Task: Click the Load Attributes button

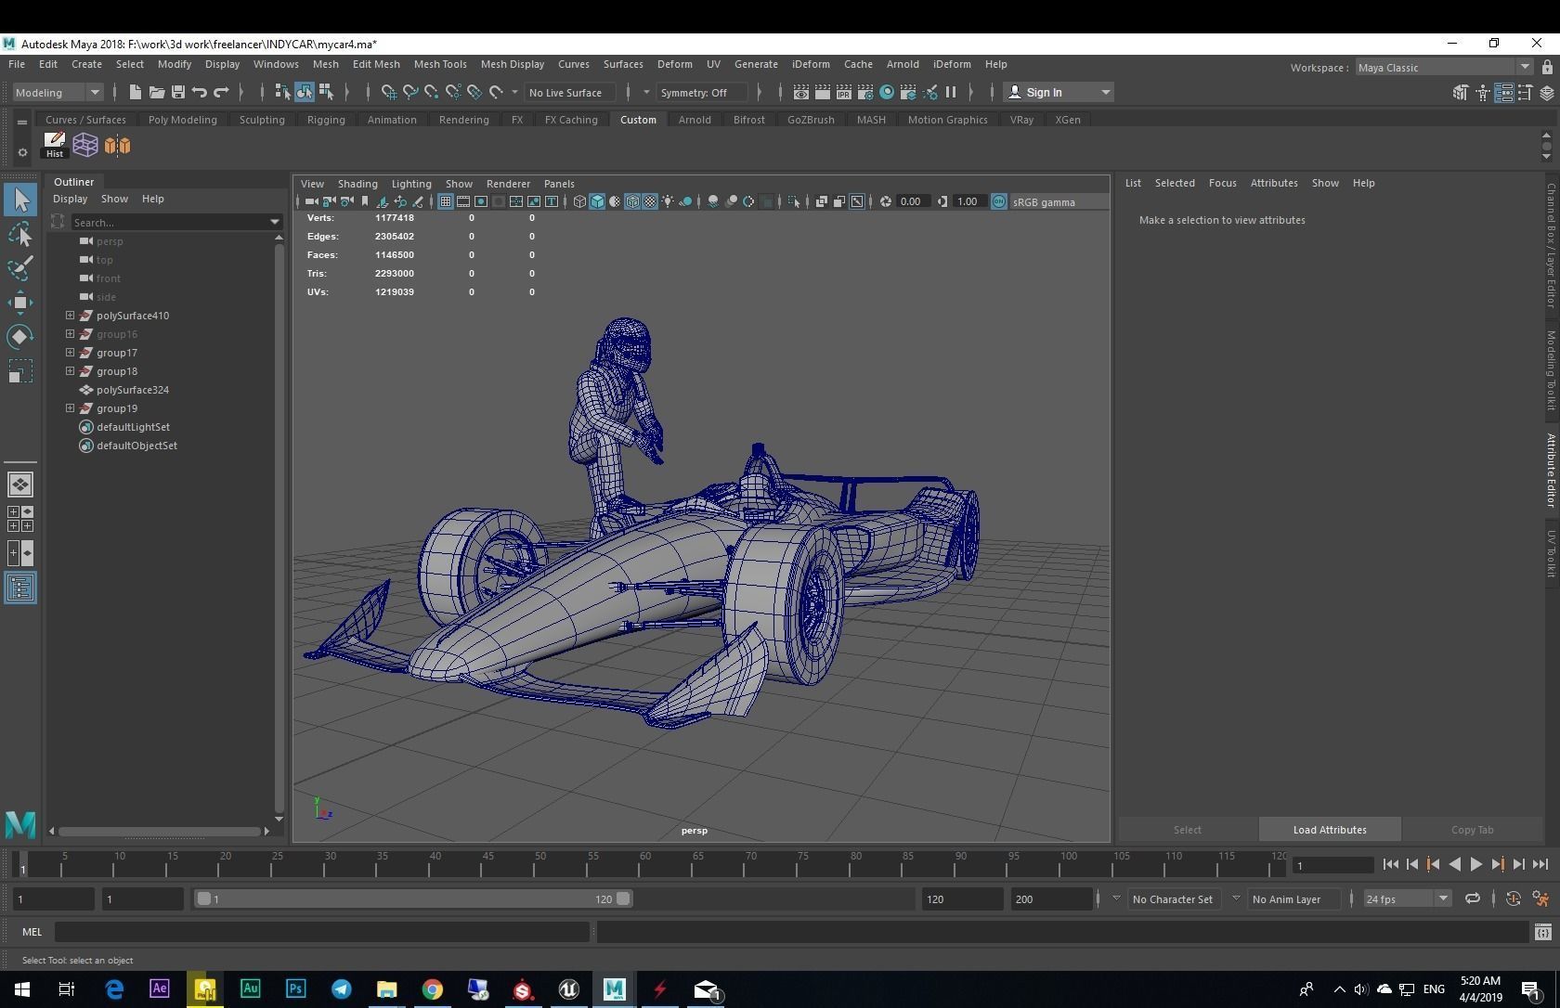Action: [x=1330, y=830]
